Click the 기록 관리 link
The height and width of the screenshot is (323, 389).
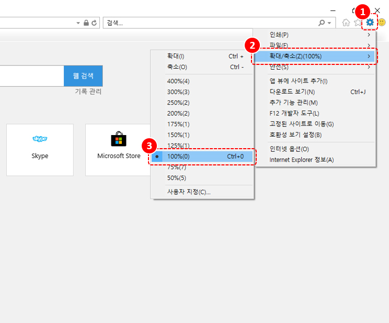88,92
